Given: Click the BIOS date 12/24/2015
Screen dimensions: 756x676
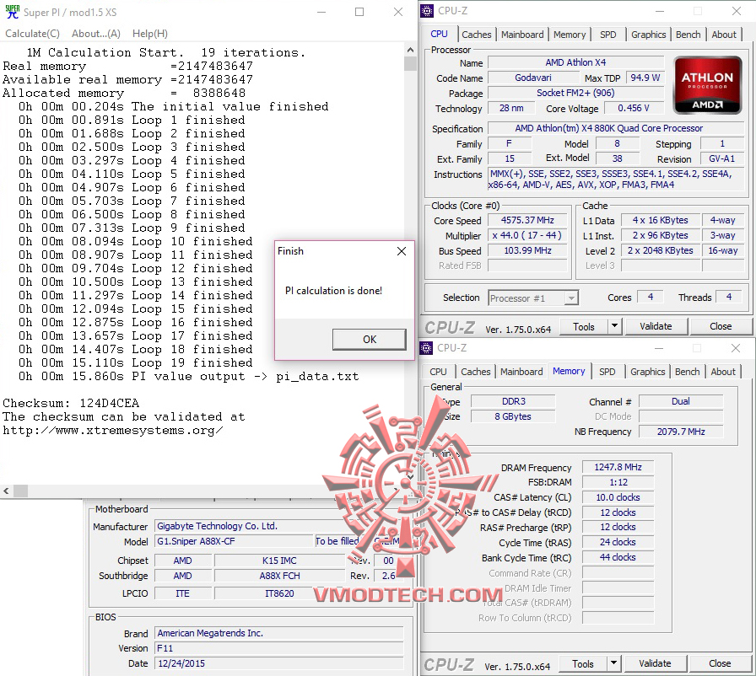Looking at the screenshot, I should pos(278,663).
